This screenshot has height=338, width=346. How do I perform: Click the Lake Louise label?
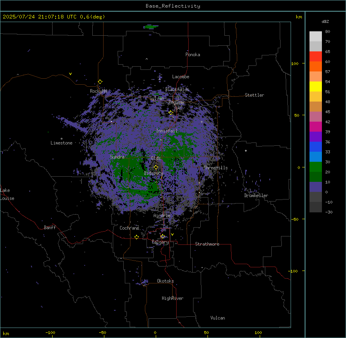pyautogui.click(x=7, y=194)
